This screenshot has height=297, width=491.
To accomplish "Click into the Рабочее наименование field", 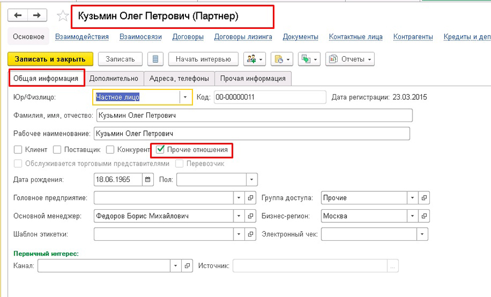I will pos(252,134).
